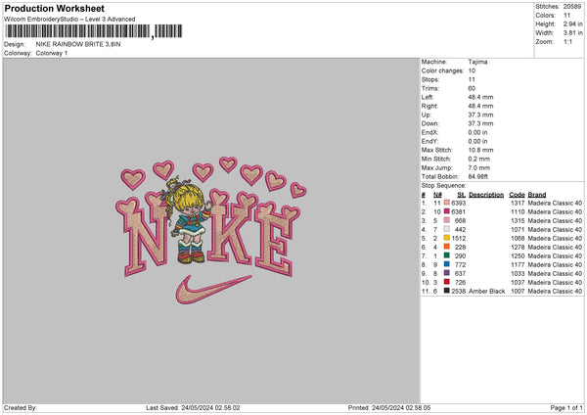
Task: Click the Trims value 60
Action: pyautogui.click(x=472, y=88)
